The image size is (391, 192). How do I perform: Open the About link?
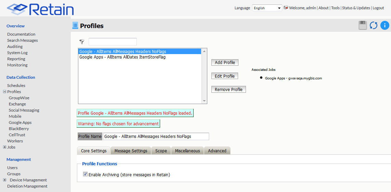click(x=323, y=8)
